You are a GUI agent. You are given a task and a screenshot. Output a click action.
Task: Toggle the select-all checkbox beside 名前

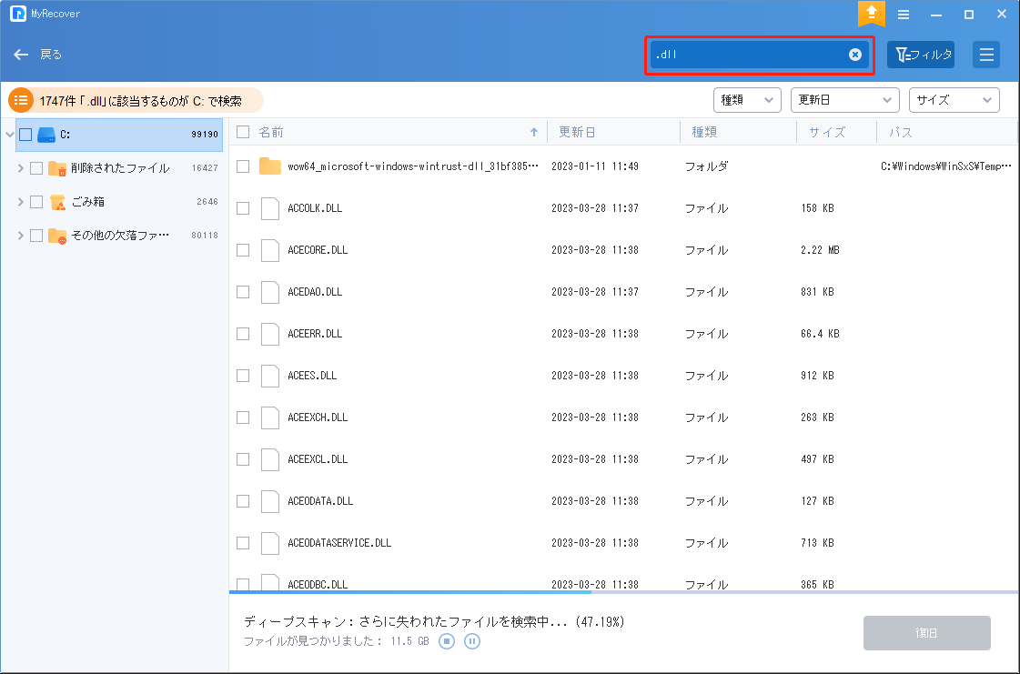[243, 132]
